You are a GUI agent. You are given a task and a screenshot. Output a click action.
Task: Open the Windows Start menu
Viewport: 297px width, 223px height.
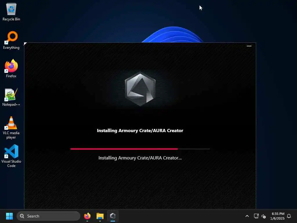click(x=10, y=216)
